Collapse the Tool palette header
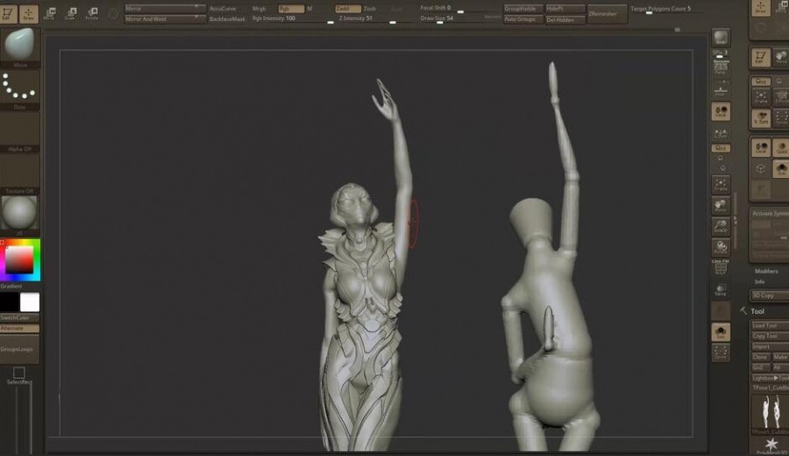The height and width of the screenshot is (456, 789). point(757,311)
